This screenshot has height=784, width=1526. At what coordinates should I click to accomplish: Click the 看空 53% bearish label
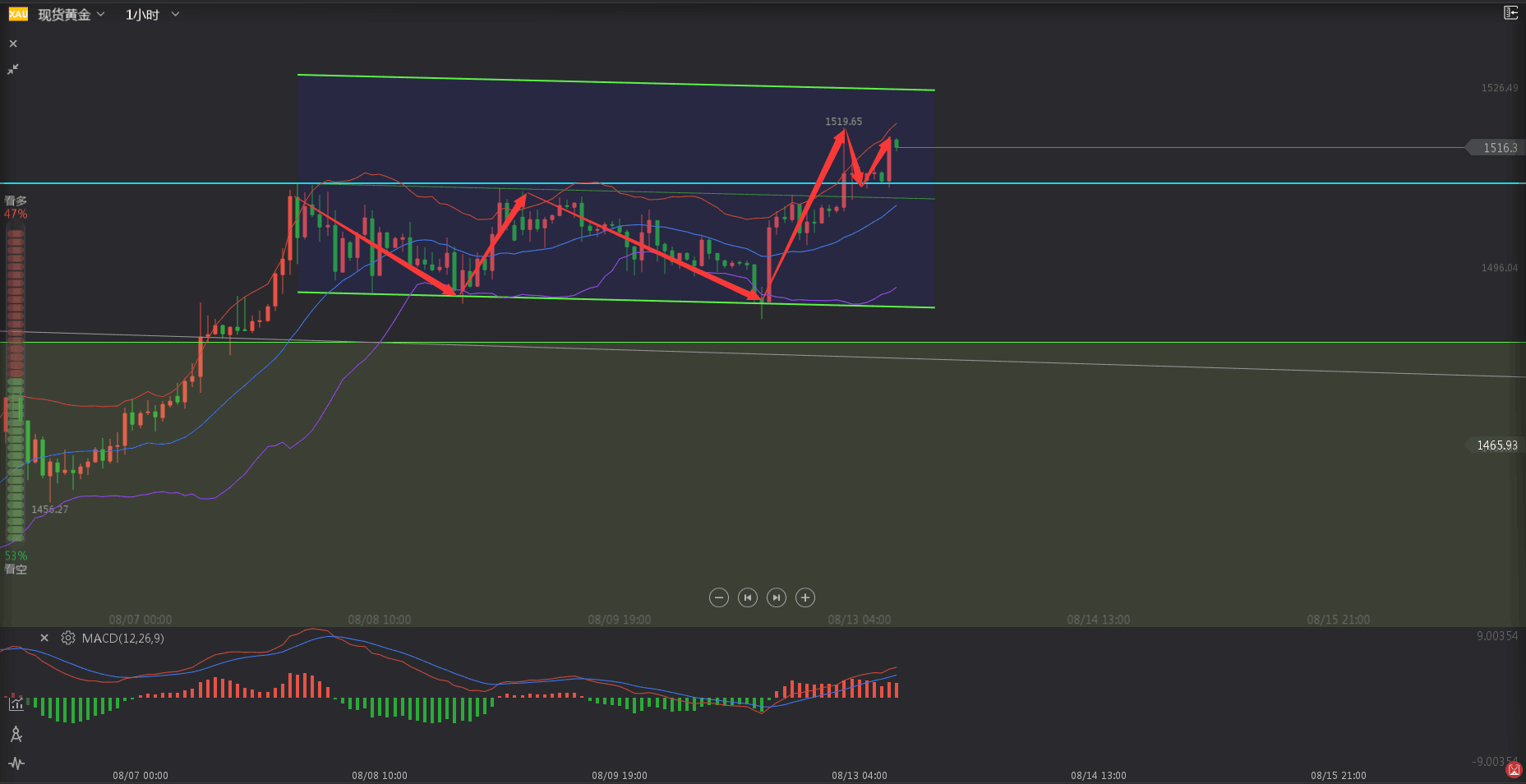coord(16,562)
